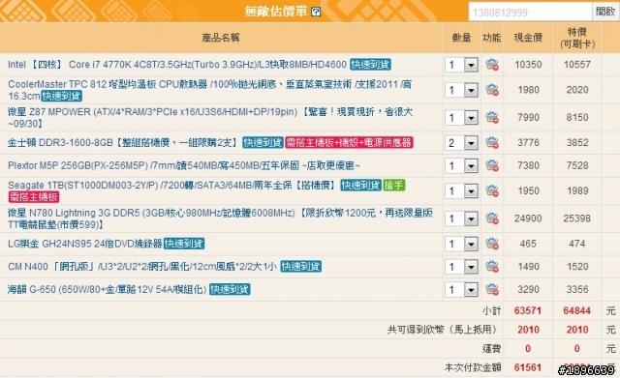The image size is (620, 378).
Task: Click the button beside the 1380812999 field
Action: click(605, 12)
